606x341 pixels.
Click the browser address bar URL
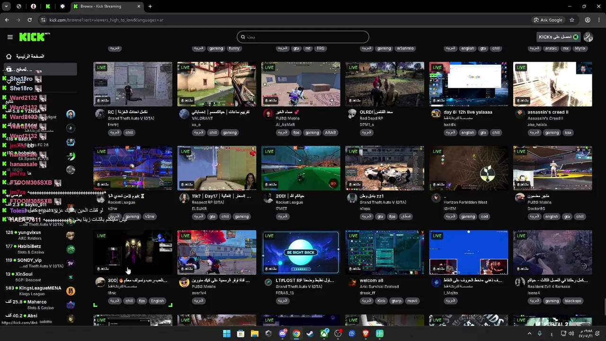106,20
